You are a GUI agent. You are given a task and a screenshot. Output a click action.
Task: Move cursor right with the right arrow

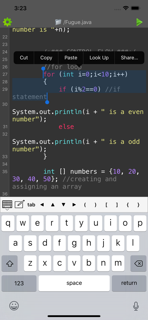(74, 205)
